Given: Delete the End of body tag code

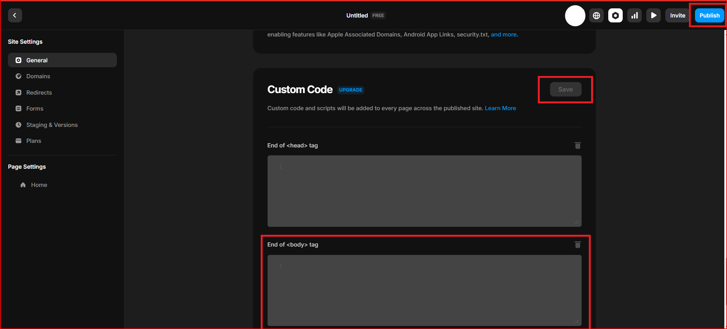Looking at the screenshot, I should coord(577,245).
